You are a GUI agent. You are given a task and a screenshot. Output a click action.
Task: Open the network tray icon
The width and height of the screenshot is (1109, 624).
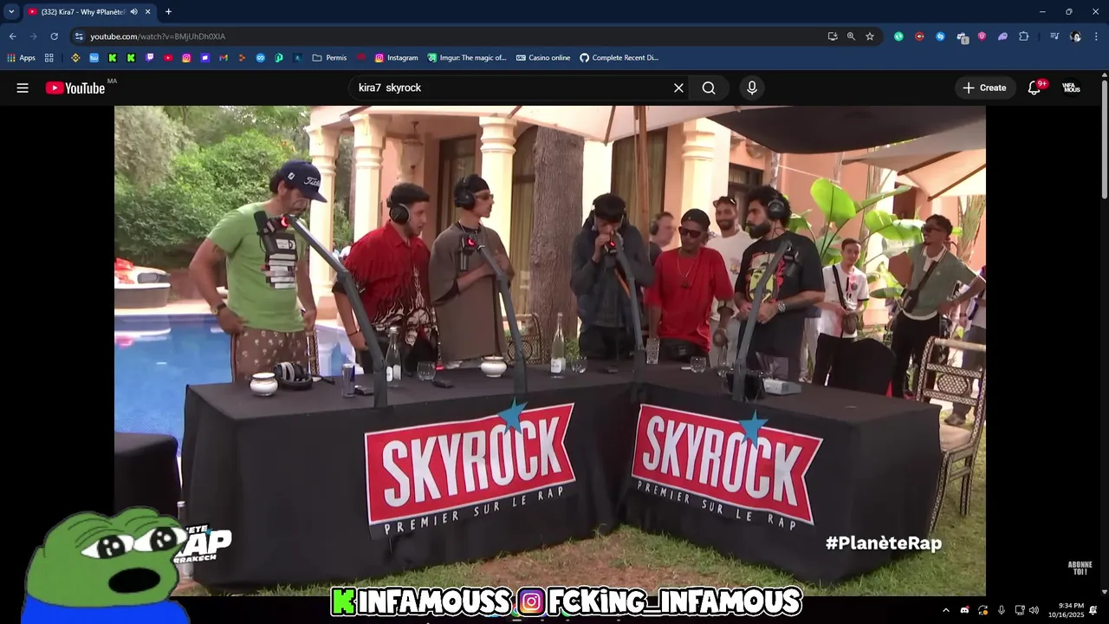tap(1020, 610)
